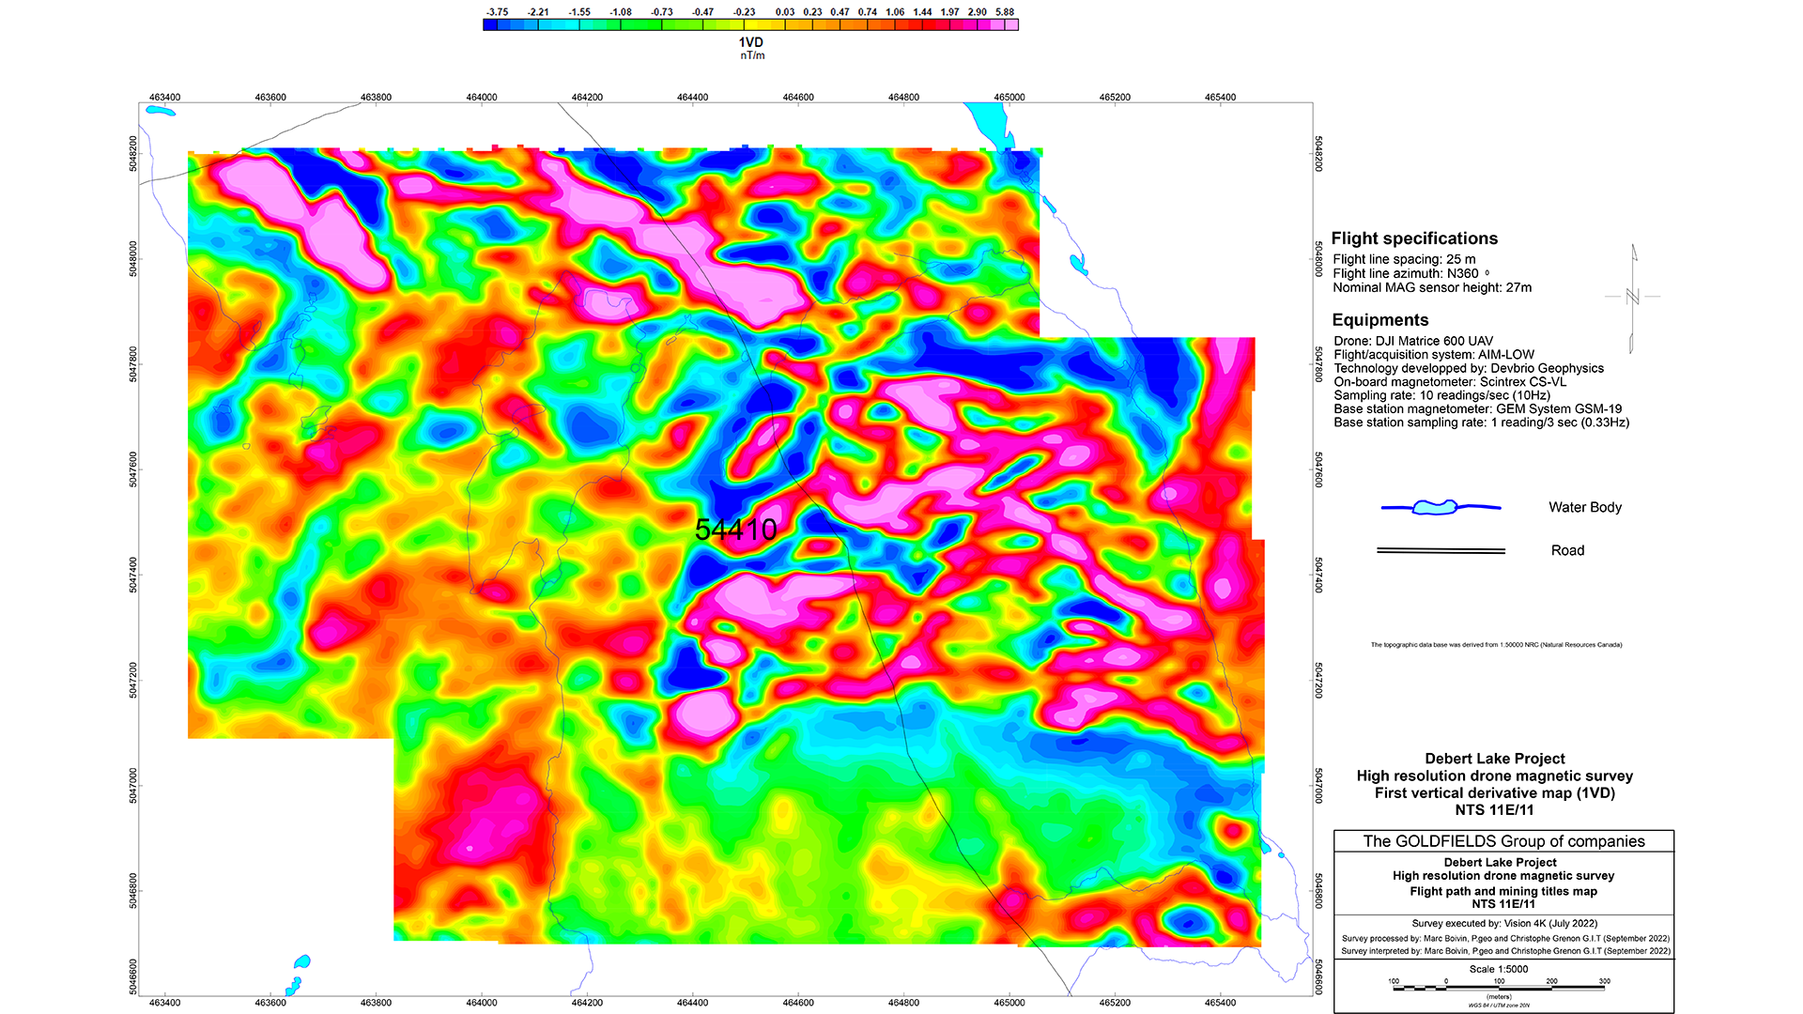Click the Flight specifications heading
Screen dimensions: 1803x1014
[1413, 238]
